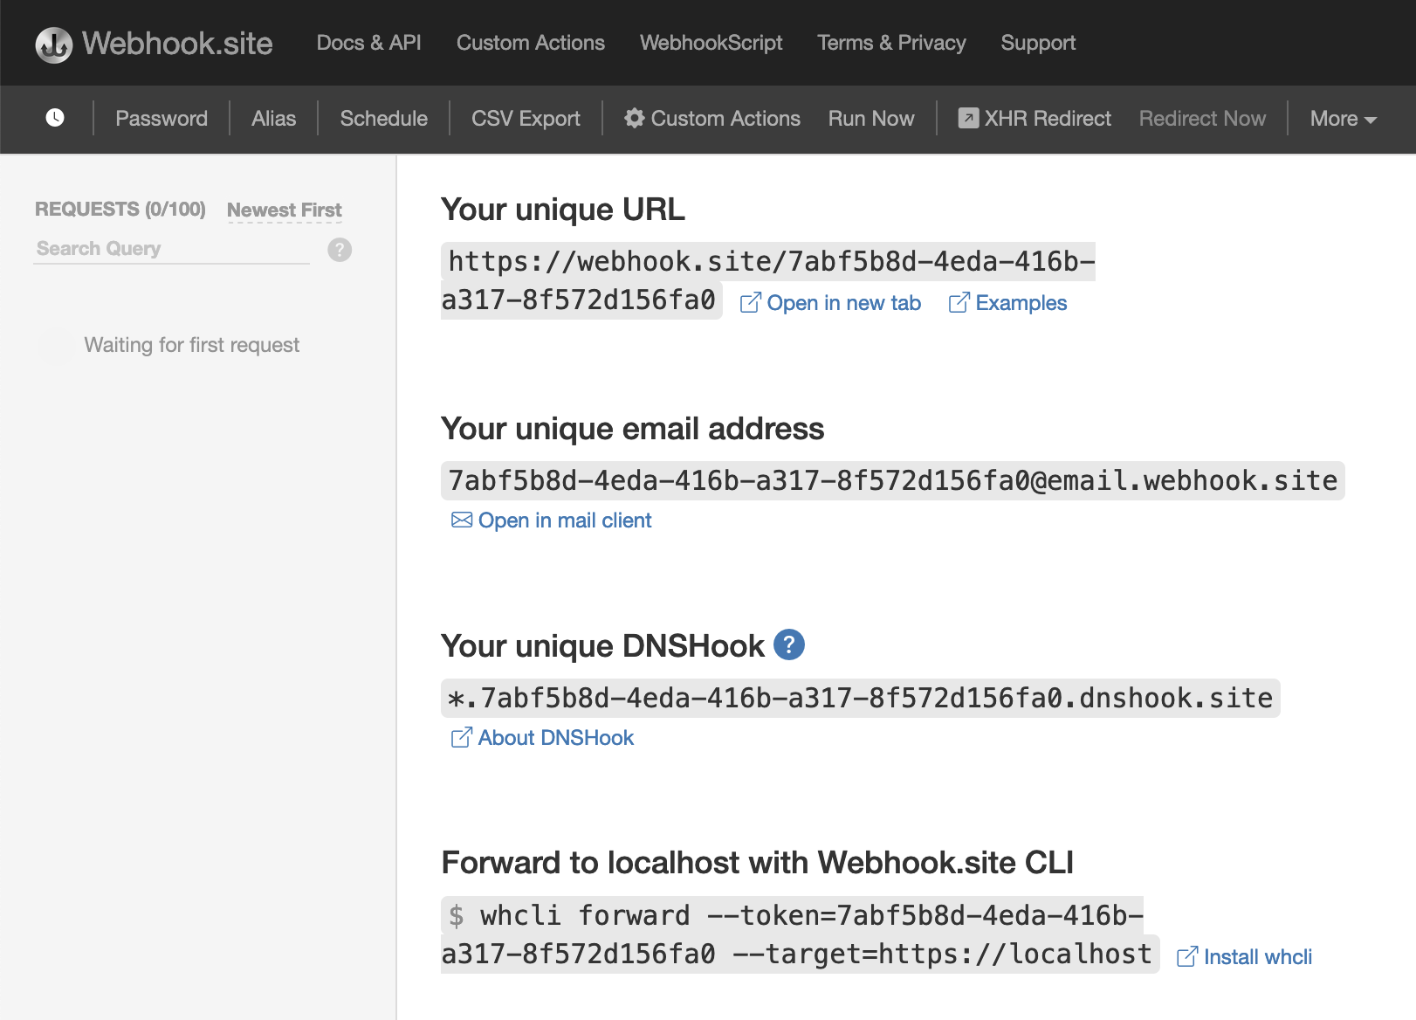Click external-link icon before About DNSHook

[461, 738]
